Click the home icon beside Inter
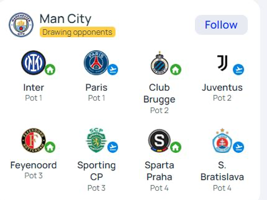The image size is (267, 200). [50, 70]
